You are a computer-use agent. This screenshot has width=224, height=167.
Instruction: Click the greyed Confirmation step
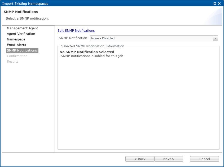coord(17,56)
